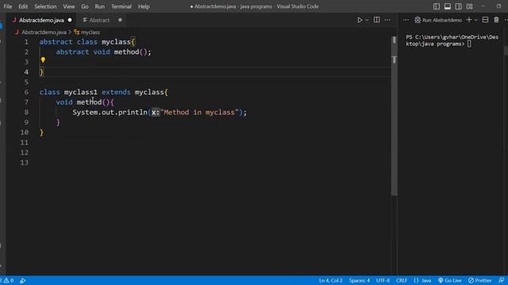The height and width of the screenshot is (285, 508).
Task: Toggle the primary side bar layout icon
Action: (437, 6)
